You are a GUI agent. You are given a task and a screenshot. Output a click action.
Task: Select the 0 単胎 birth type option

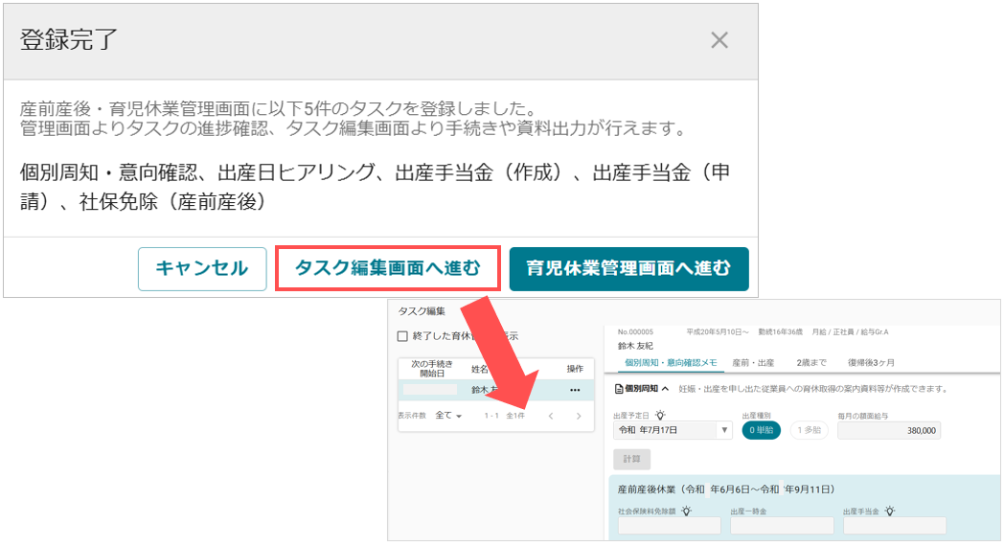[762, 430]
